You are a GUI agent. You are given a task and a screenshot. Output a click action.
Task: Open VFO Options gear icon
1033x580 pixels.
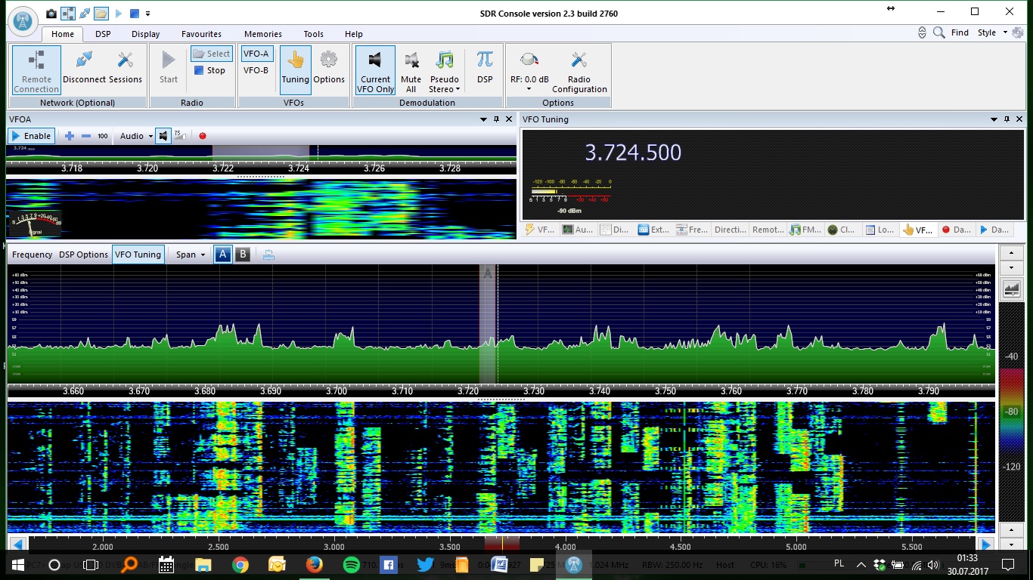tap(329, 60)
